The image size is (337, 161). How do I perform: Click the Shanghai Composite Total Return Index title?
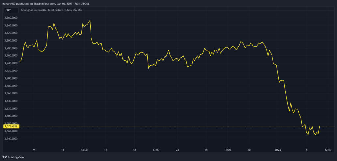pyautogui.click(x=52, y=10)
